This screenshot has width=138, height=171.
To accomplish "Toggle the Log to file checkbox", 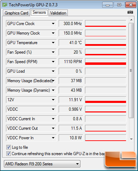I will point(8,147).
